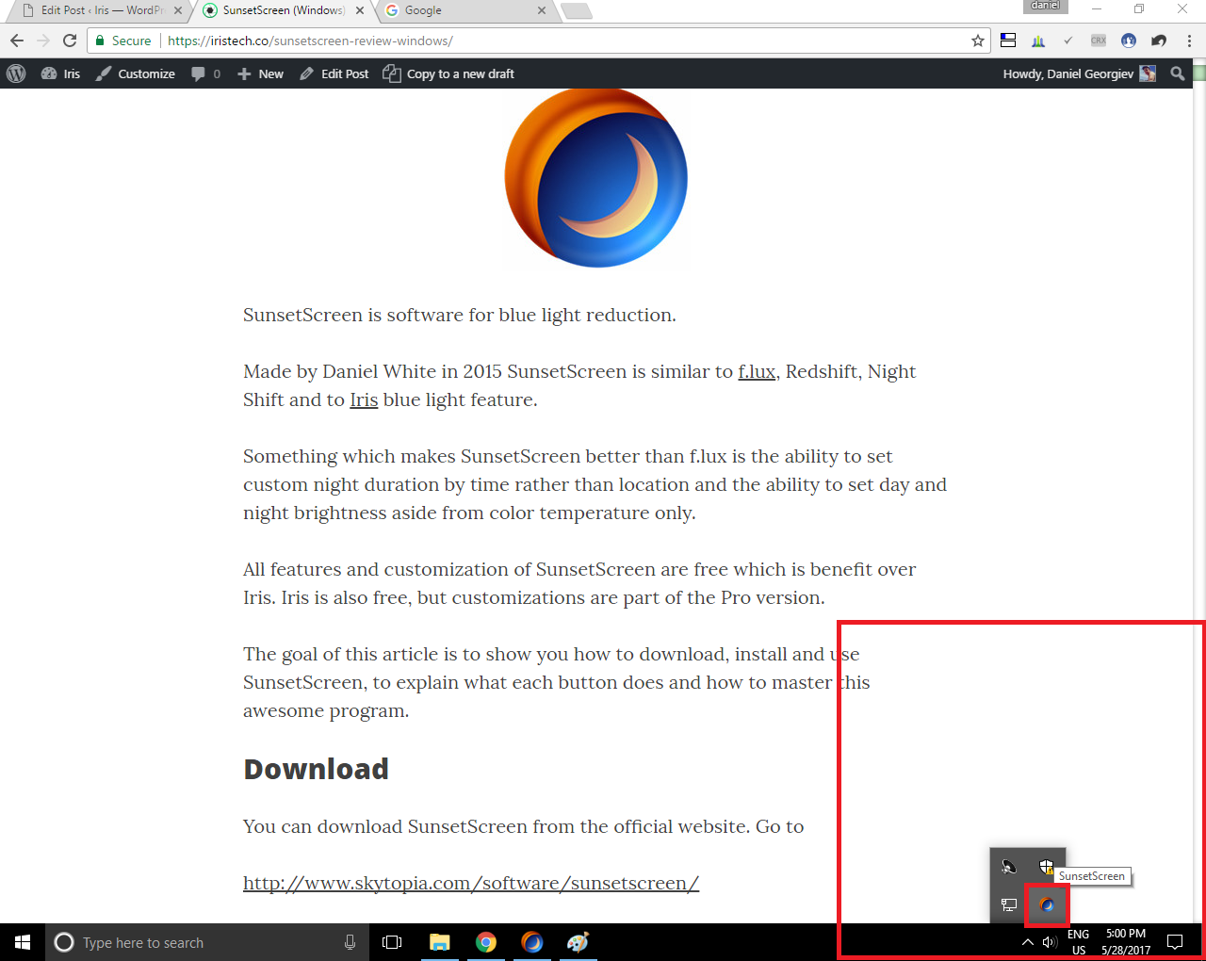Click the Download heading text
Screen dimensions: 1206x961
click(316, 769)
